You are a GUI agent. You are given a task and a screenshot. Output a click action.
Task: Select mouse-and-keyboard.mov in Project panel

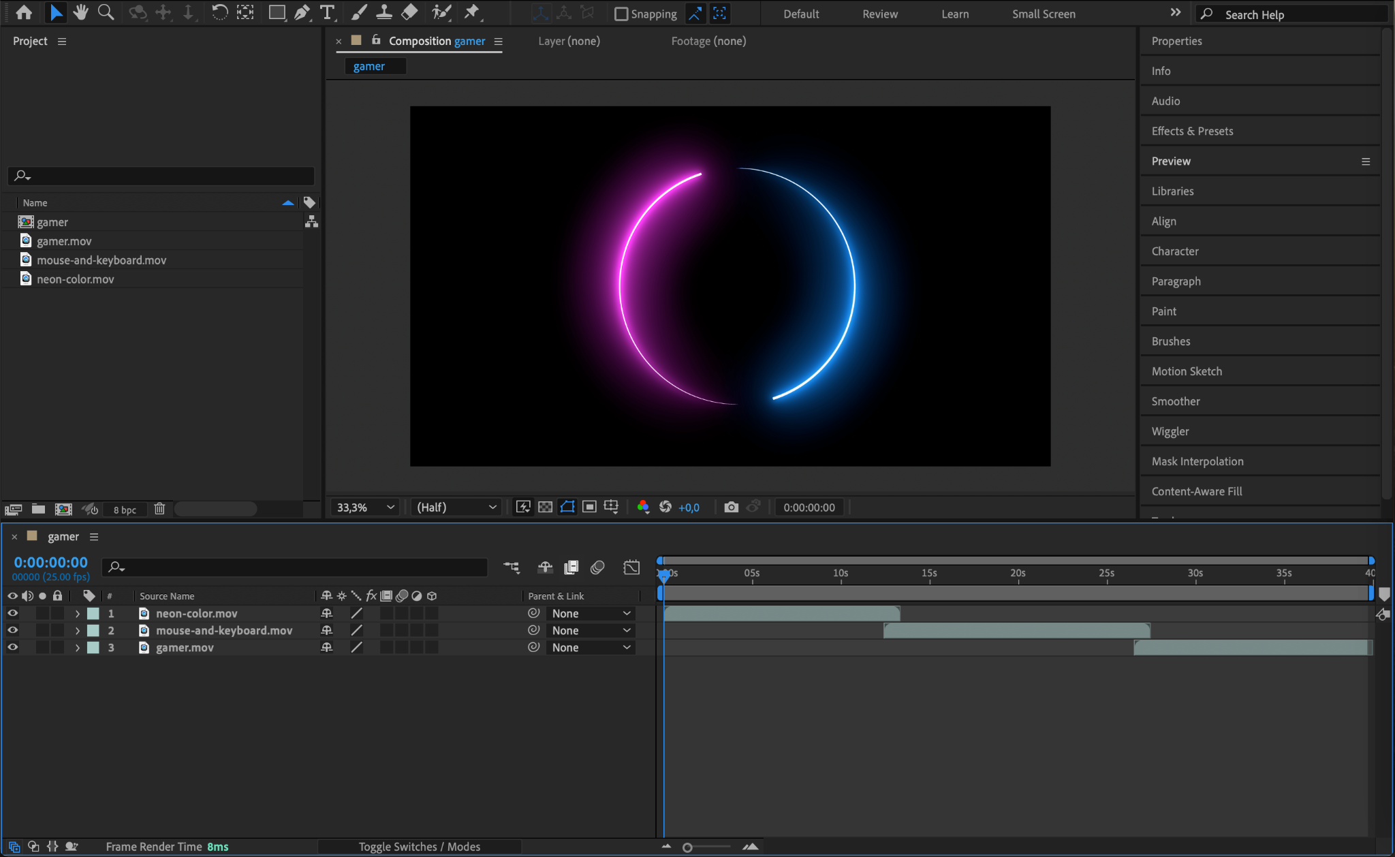(x=101, y=260)
